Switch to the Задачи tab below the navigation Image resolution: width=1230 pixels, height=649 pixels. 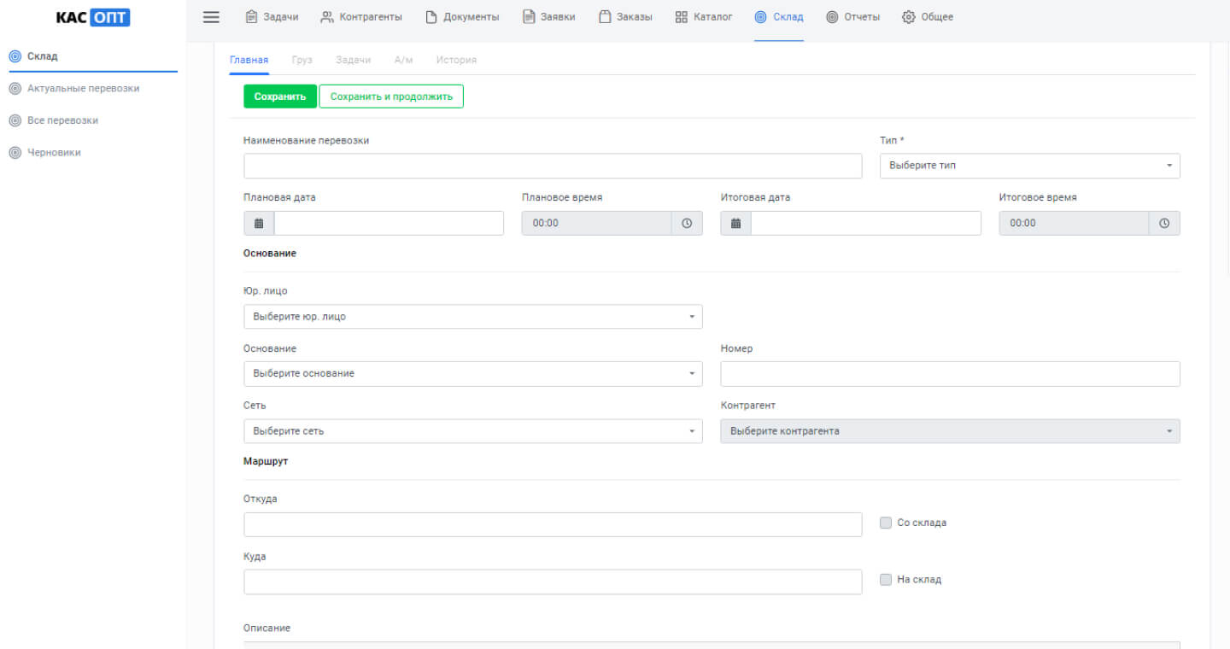coord(354,60)
